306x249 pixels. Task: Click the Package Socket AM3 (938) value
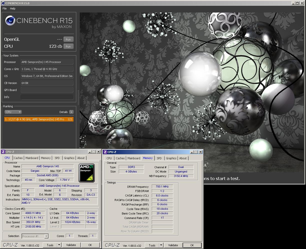(x=47, y=175)
